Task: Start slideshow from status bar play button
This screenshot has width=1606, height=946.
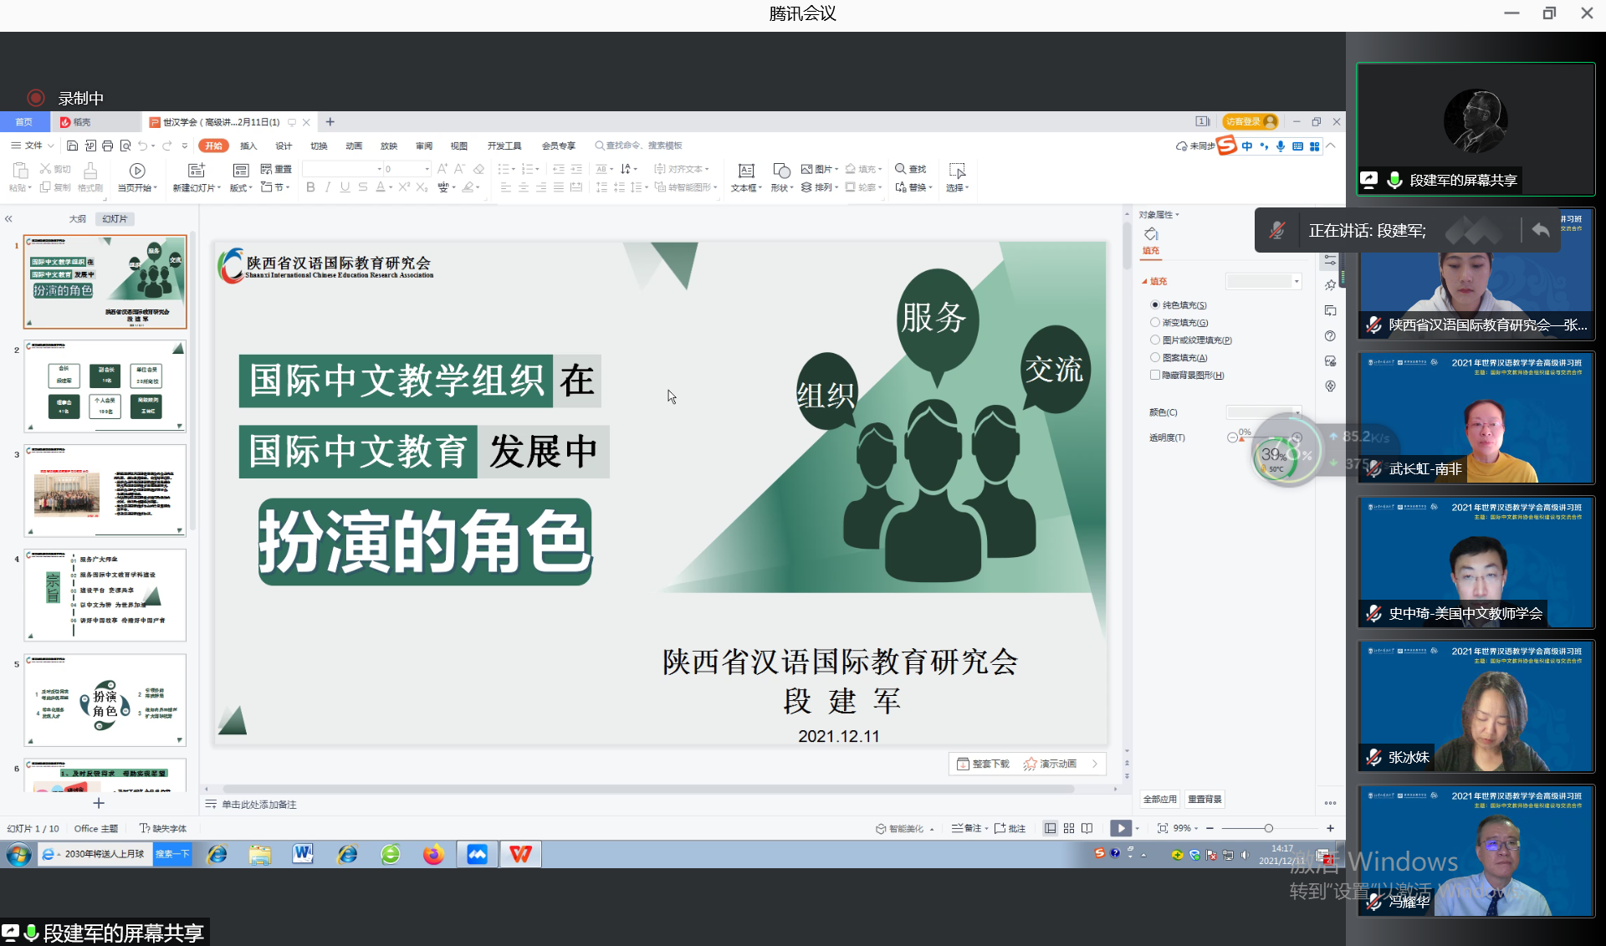Action: [x=1120, y=828]
